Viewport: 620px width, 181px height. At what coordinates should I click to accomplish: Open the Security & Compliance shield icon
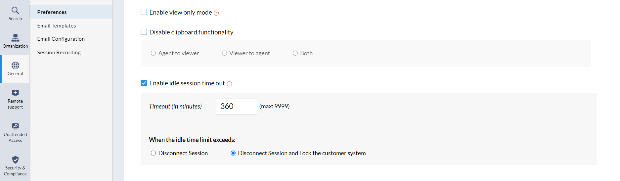tap(15, 160)
